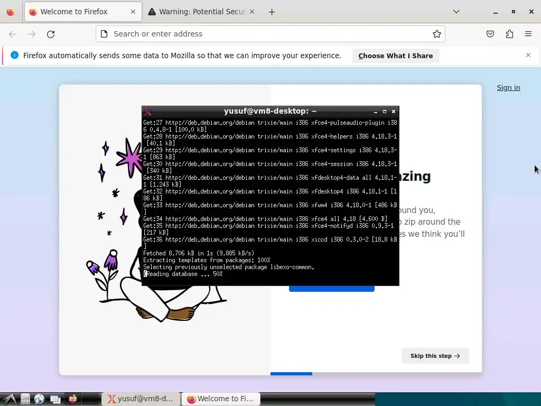
Task: Follow the Sign in link
Action: (x=508, y=88)
